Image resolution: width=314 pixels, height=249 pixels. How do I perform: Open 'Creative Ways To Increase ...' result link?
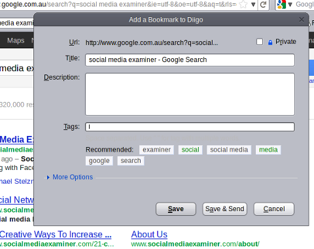pyautogui.click(x=56, y=235)
